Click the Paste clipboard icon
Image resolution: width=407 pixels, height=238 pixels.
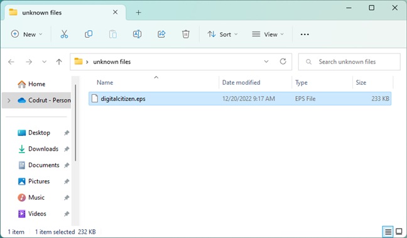tap(112, 35)
